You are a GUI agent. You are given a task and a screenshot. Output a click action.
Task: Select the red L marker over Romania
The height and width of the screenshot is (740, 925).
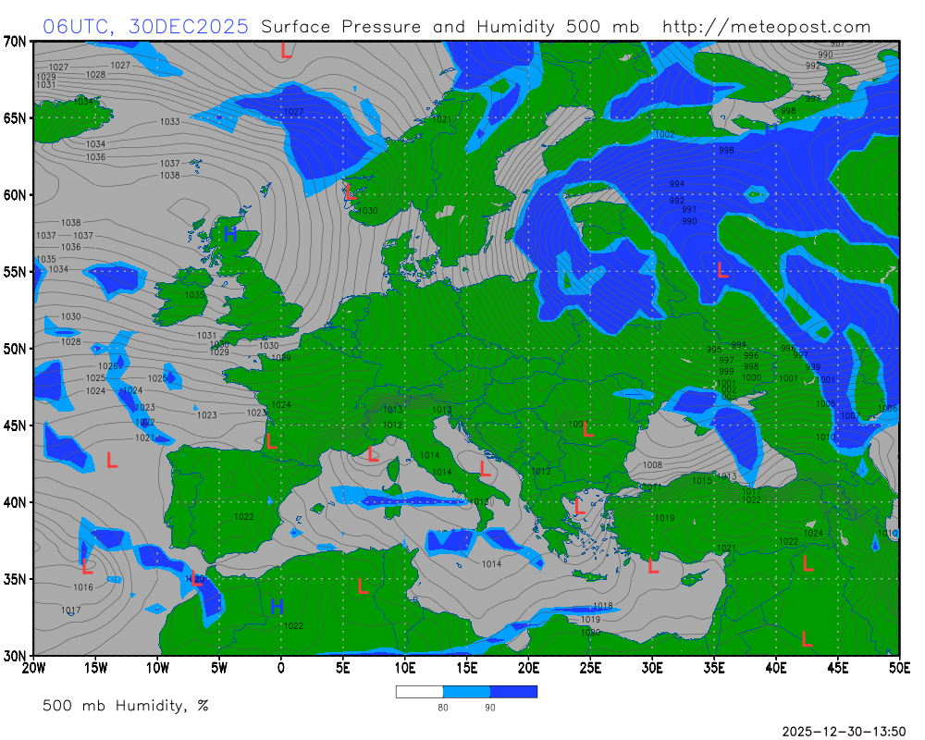(587, 428)
